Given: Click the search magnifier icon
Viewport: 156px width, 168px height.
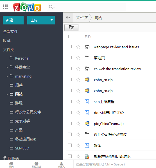Looking at the screenshot, I should click(x=51, y=7).
